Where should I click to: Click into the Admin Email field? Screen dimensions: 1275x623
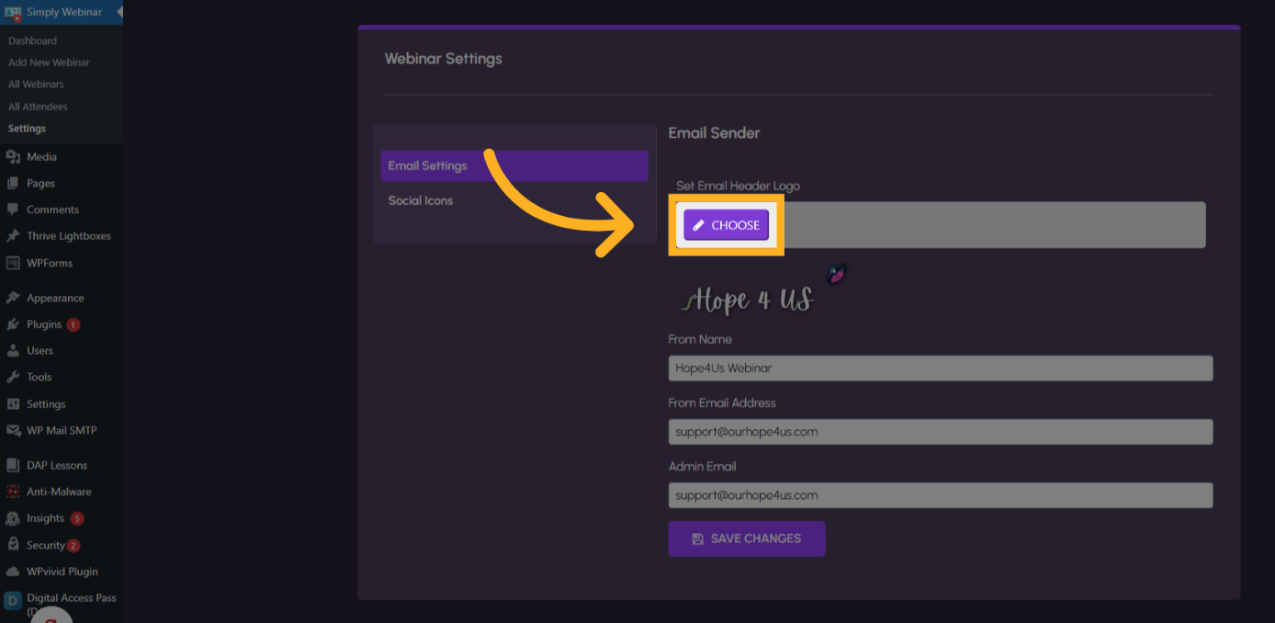click(940, 495)
